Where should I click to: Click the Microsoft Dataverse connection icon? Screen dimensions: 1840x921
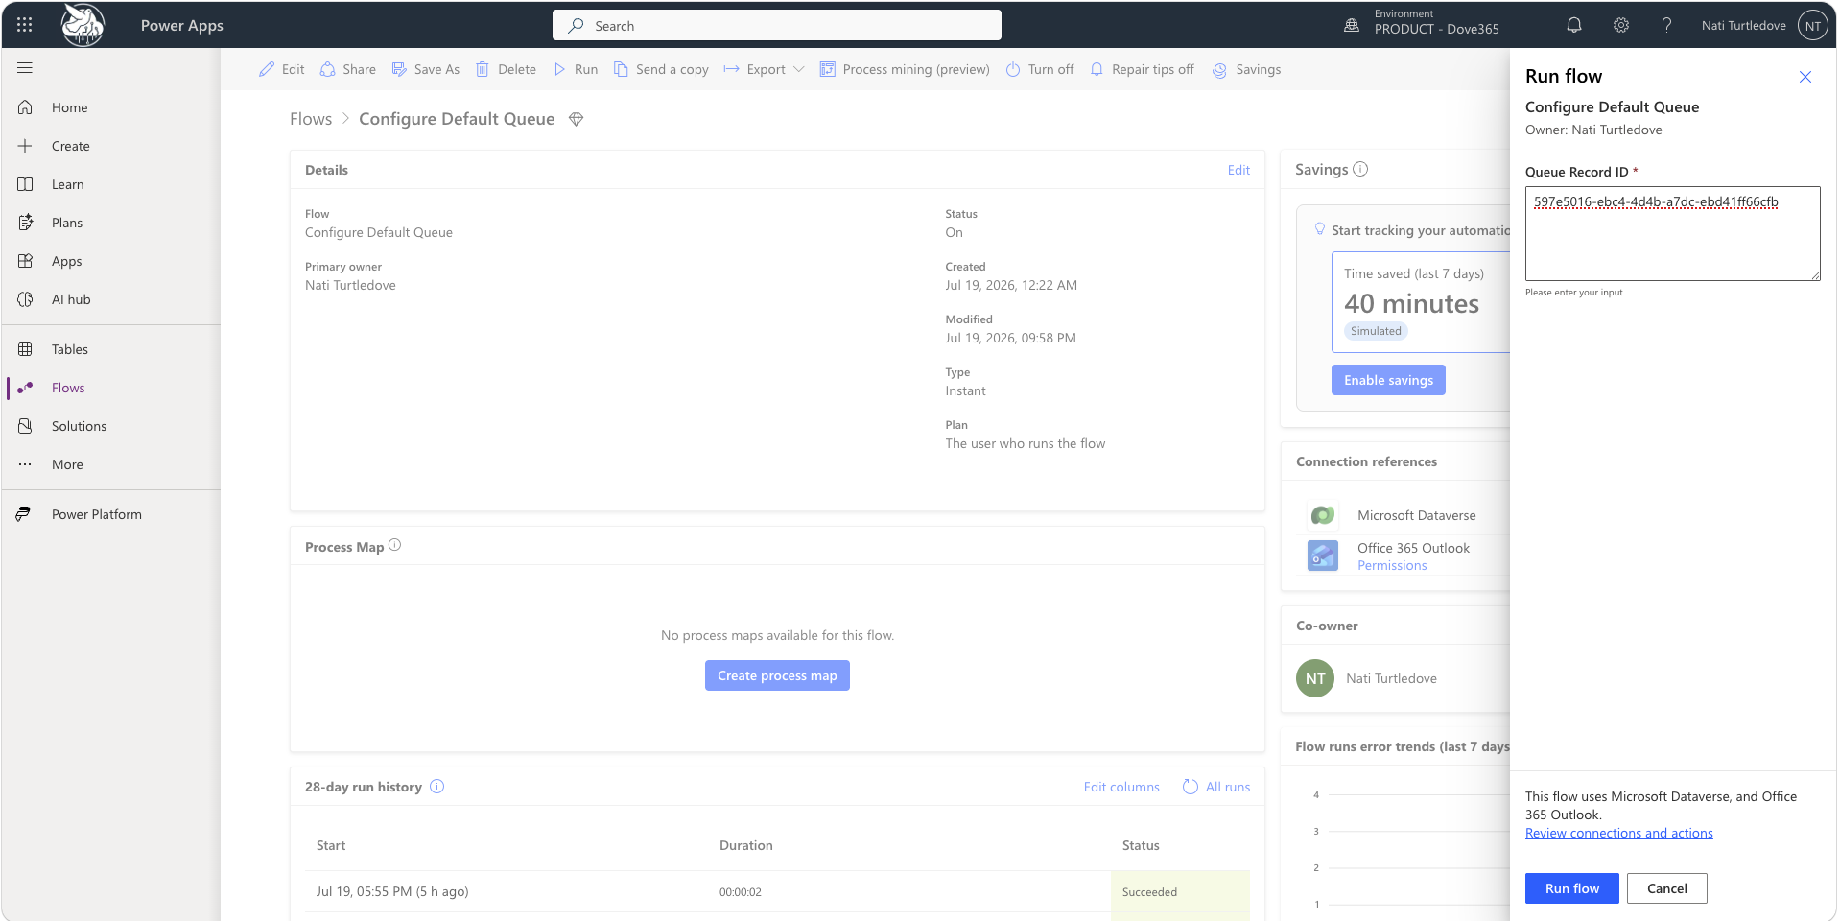[x=1323, y=515]
